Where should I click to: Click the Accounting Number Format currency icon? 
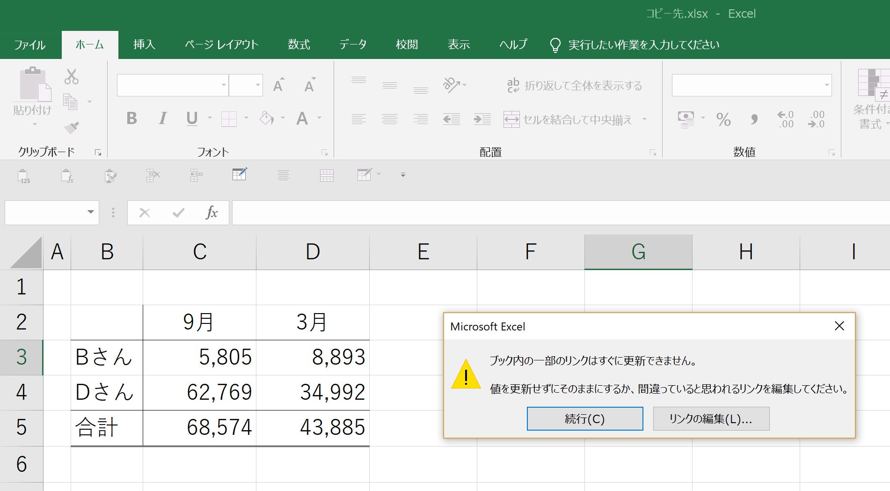[x=686, y=119]
